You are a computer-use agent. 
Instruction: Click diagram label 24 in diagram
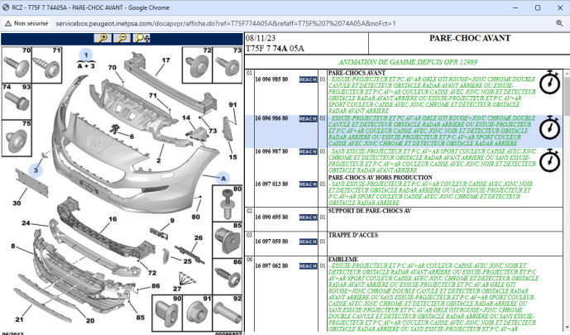pyautogui.click(x=26, y=223)
